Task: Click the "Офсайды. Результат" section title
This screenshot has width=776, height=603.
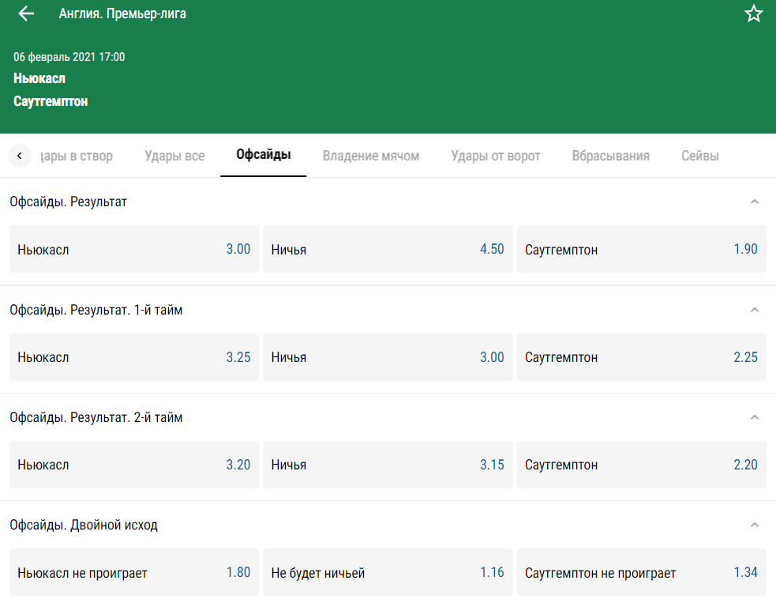Action: [69, 202]
